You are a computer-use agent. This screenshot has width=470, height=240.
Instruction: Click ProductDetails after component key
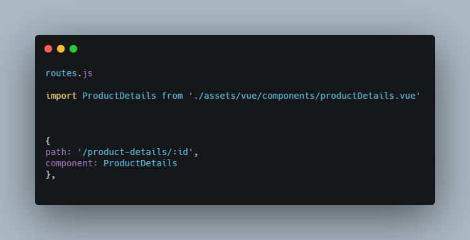pos(141,163)
